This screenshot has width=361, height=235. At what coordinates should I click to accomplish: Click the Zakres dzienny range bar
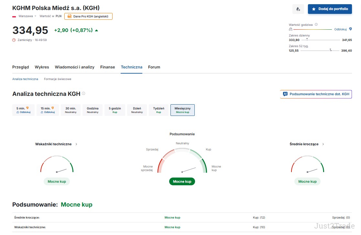click(320, 40)
